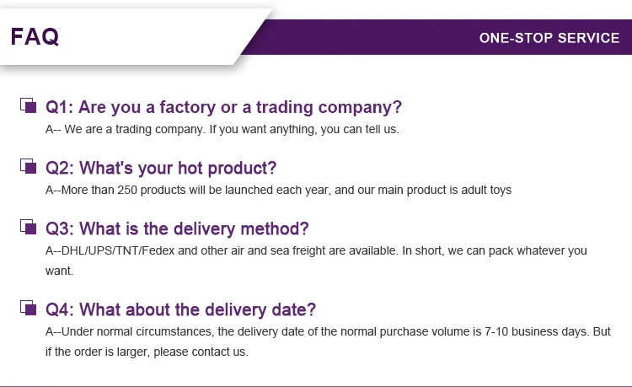Select the FAQ heading title

(x=35, y=37)
